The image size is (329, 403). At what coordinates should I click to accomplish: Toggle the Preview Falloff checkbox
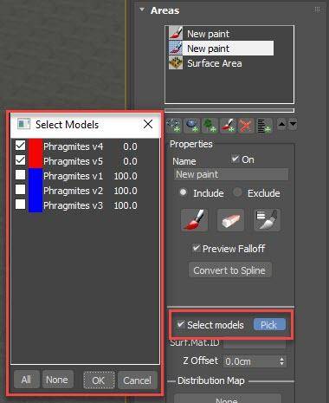pyautogui.click(x=197, y=248)
